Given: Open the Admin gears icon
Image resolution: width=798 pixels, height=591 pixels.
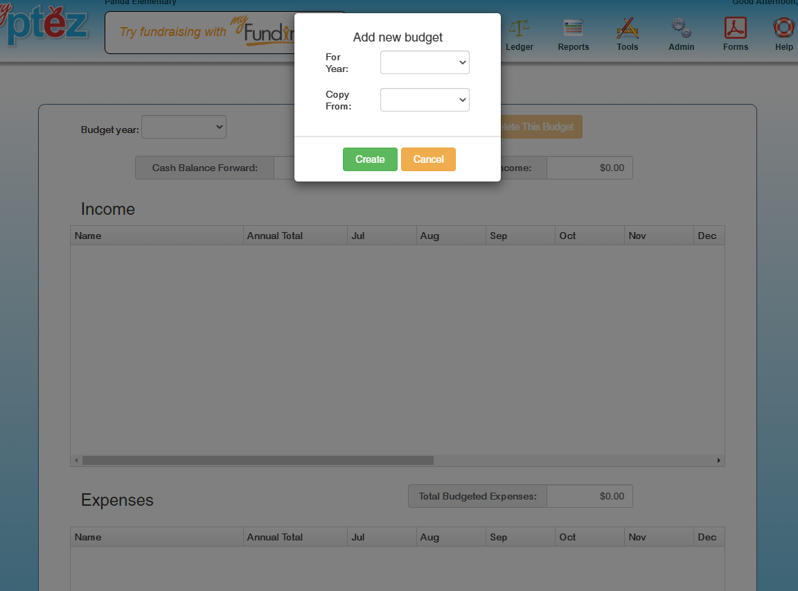Looking at the screenshot, I should coord(681,29).
